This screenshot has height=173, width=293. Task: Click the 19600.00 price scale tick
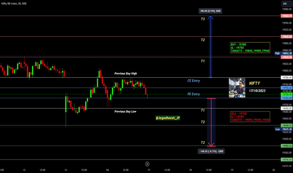point(287,139)
